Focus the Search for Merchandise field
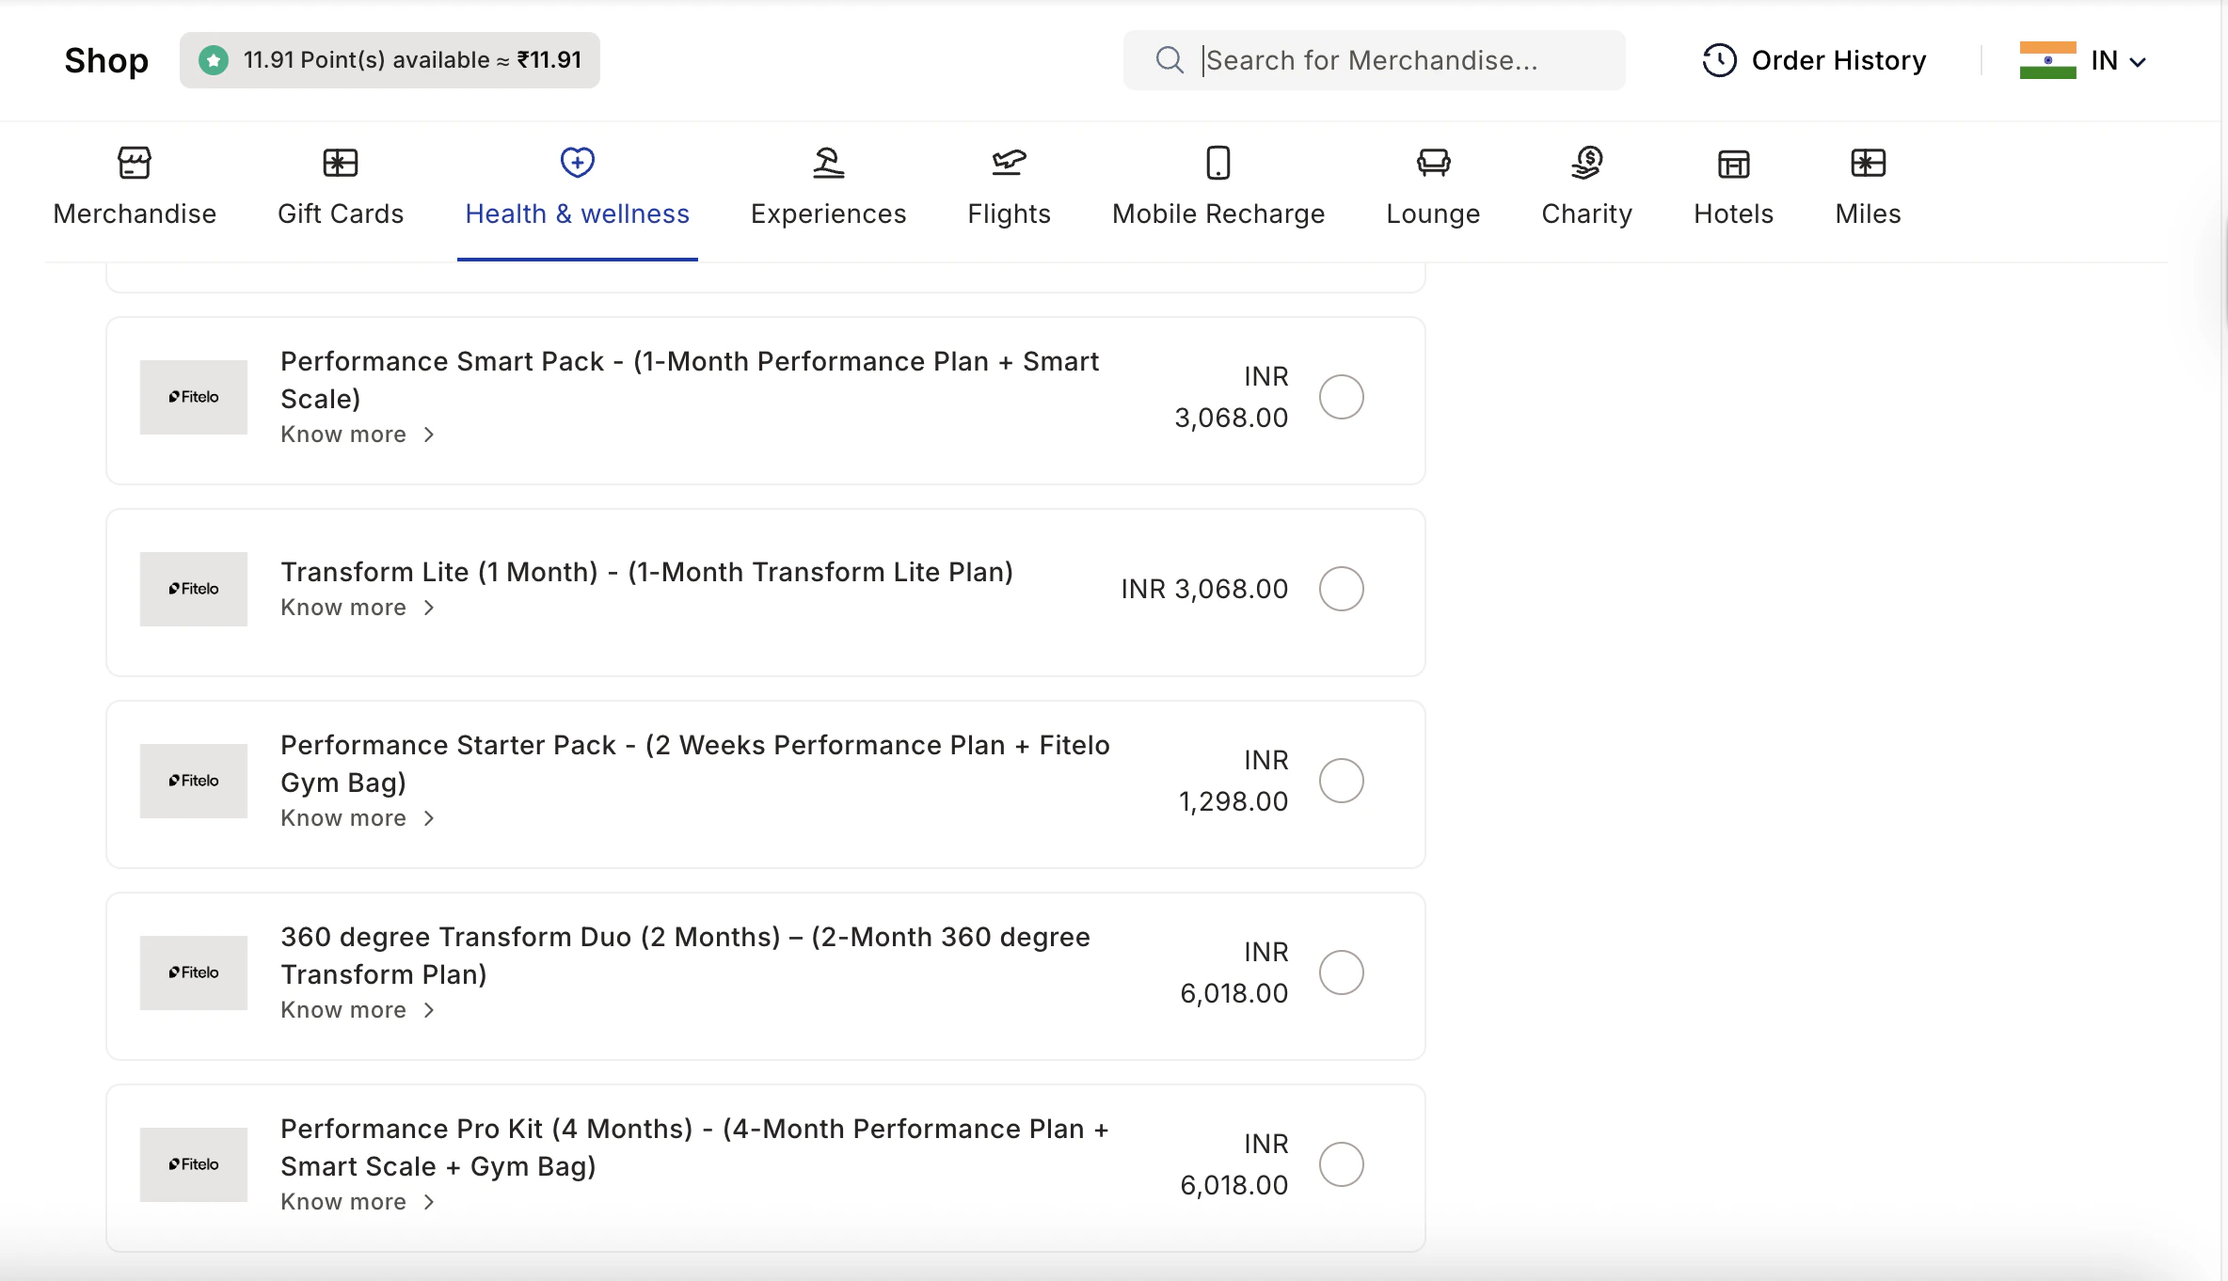2228x1281 pixels. tap(1374, 60)
